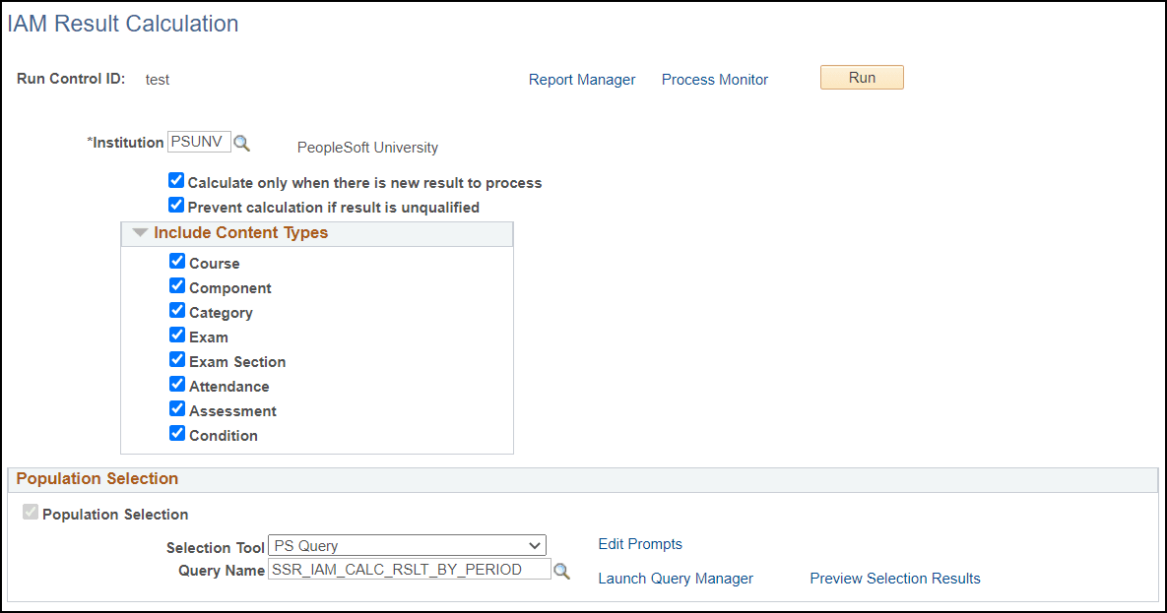Open the Institution lookup magnifying glass
This screenshot has width=1167, height=613.
[x=242, y=142]
